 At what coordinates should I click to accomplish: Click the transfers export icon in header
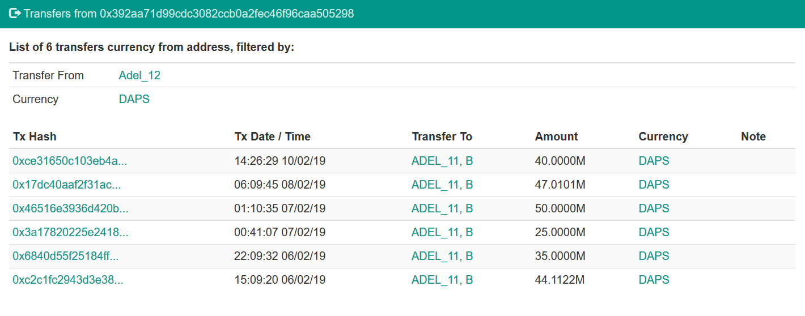point(15,13)
